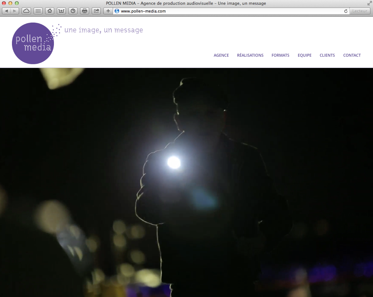Open the CLIENTS menu item
The width and height of the screenshot is (373, 297).
pyautogui.click(x=327, y=55)
